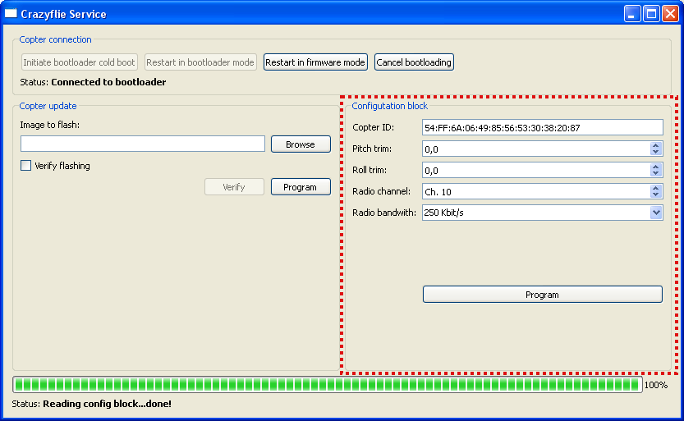Click the Radio channel value field

coord(536,192)
